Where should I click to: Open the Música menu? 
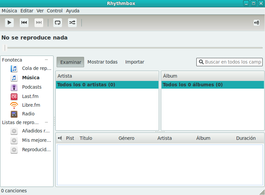point(9,11)
